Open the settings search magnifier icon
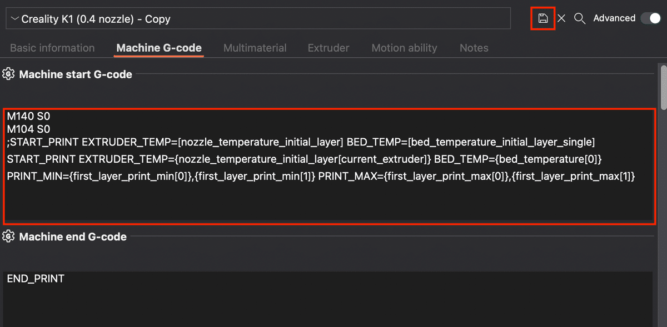 (x=580, y=18)
